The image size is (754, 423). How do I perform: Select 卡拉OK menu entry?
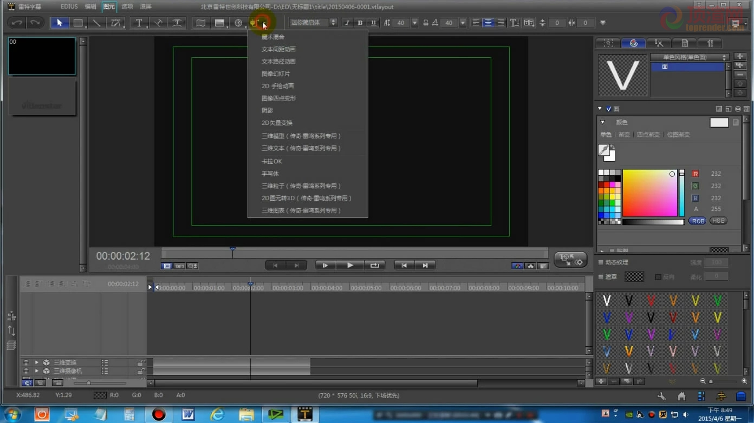[272, 161]
